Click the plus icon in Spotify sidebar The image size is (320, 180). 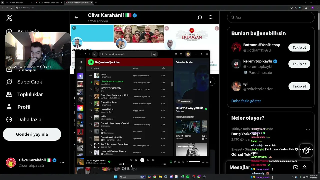pyautogui.click(x=80, y=68)
